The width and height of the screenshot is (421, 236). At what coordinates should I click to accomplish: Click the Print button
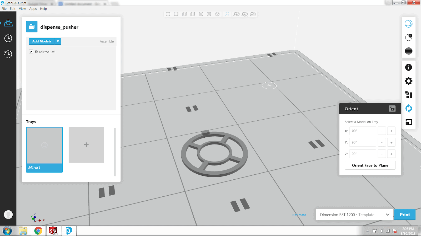pos(405,214)
